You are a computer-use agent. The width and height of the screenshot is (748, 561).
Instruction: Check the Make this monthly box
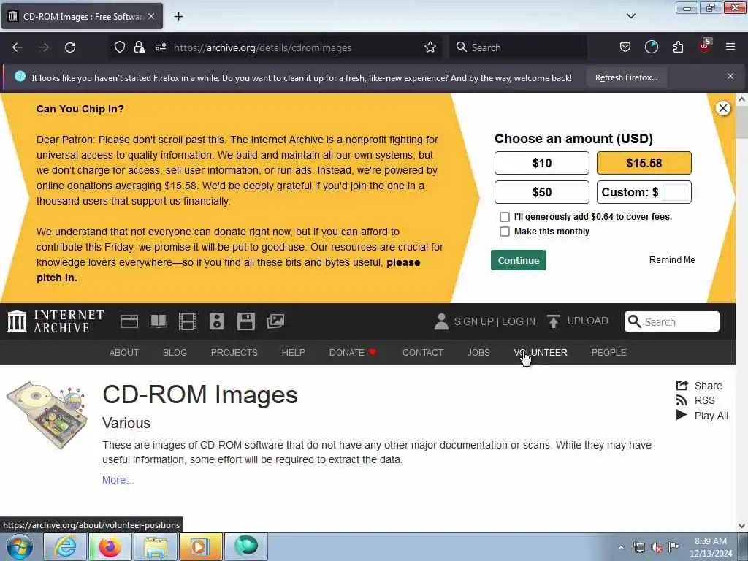point(505,232)
